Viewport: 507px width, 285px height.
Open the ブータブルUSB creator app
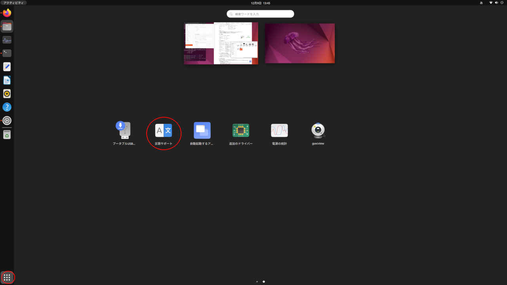click(x=123, y=130)
